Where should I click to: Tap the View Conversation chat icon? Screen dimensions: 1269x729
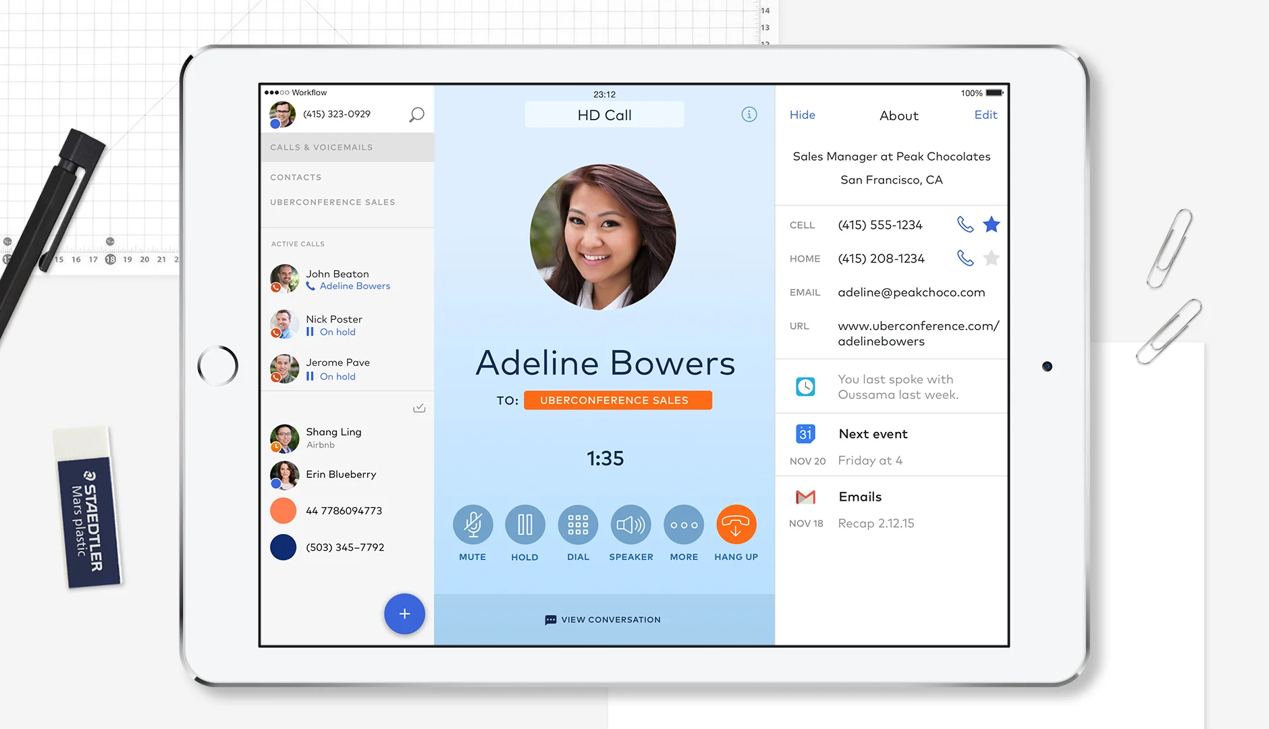551,620
